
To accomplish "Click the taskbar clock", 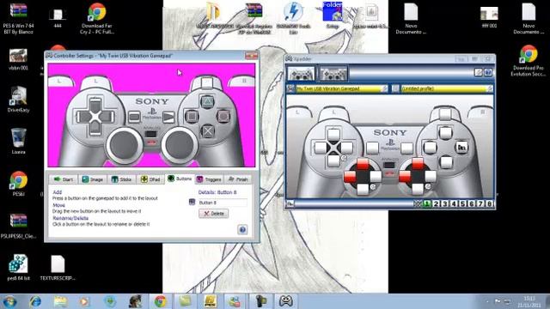I will tap(529, 301).
